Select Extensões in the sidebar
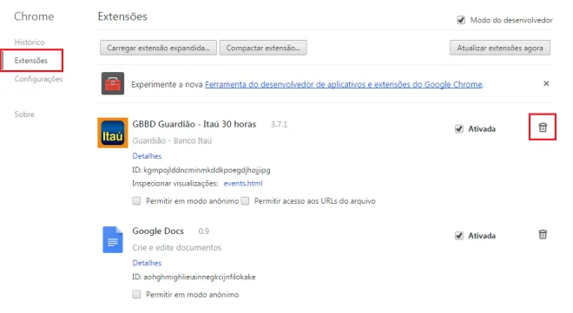 (31, 61)
